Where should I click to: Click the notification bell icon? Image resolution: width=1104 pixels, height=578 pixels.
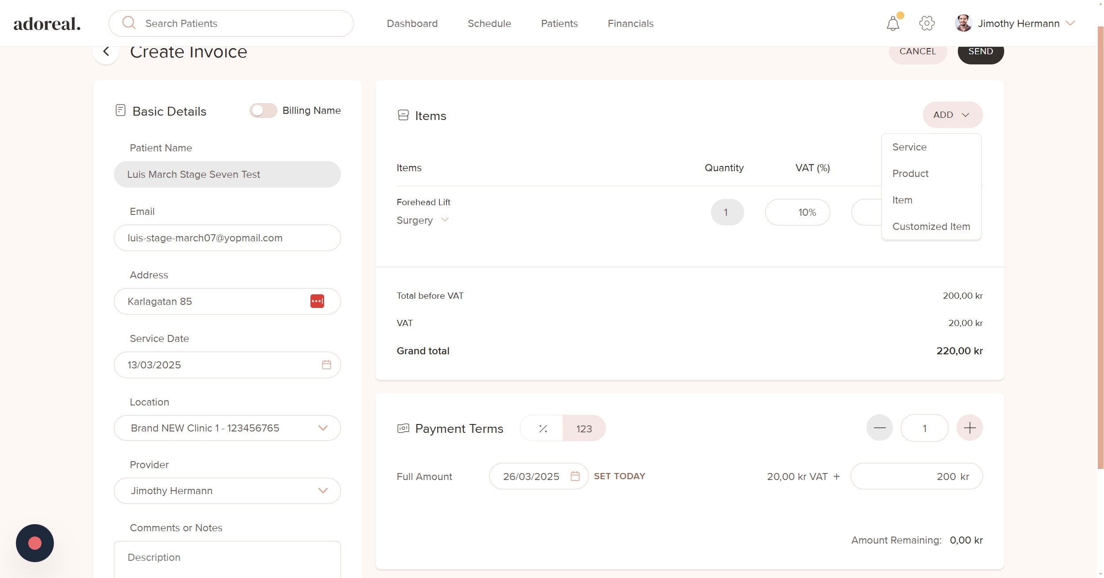[x=892, y=23]
